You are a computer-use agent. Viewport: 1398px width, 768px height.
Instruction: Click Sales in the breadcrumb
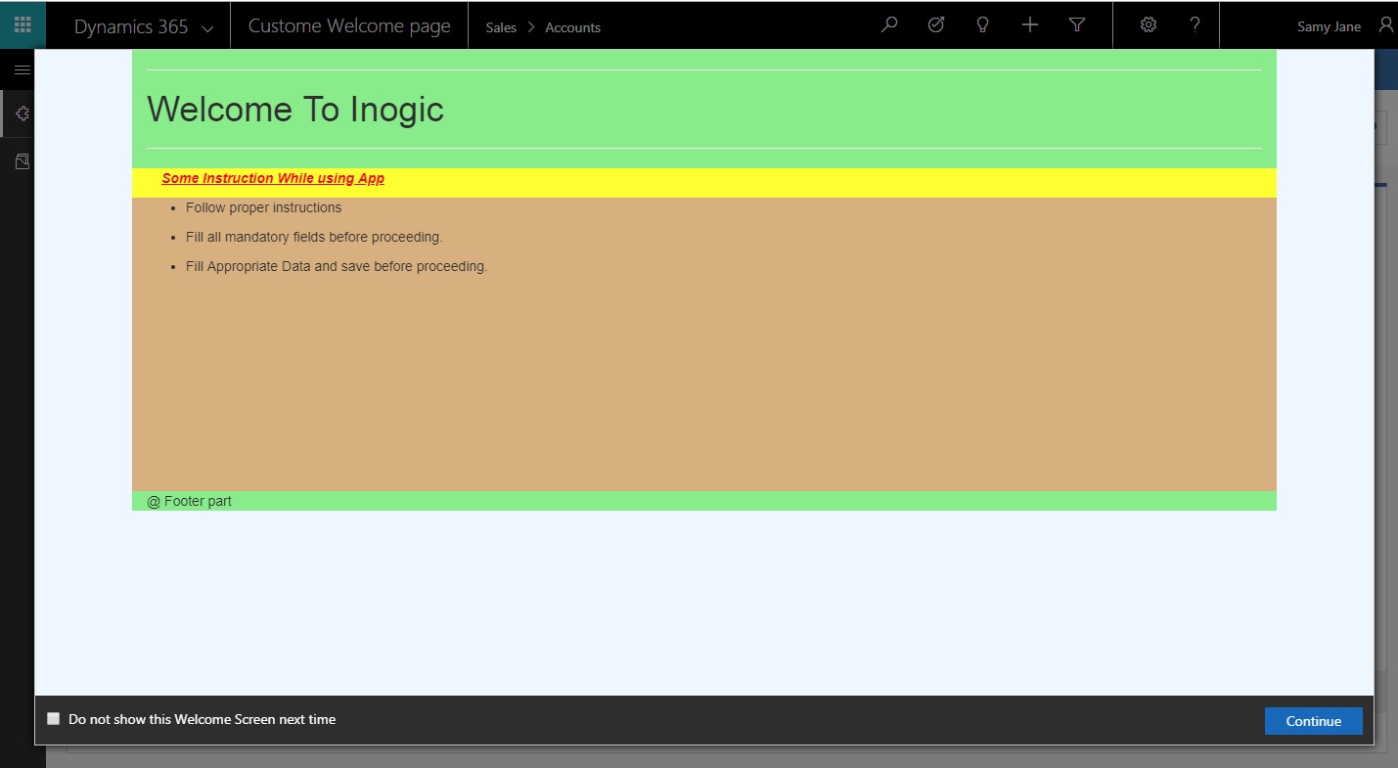(x=501, y=27)
